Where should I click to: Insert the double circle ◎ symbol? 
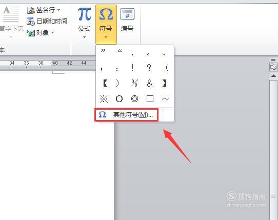coord(134,99)
